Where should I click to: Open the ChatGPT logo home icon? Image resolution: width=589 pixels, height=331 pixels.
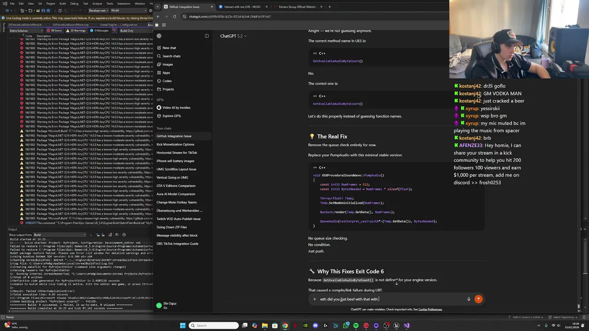pos(159,36)
